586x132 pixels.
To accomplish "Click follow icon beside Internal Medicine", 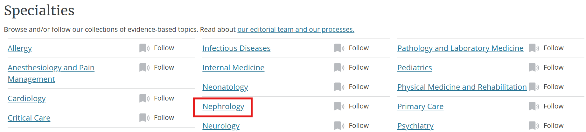I will pos(339,67).
